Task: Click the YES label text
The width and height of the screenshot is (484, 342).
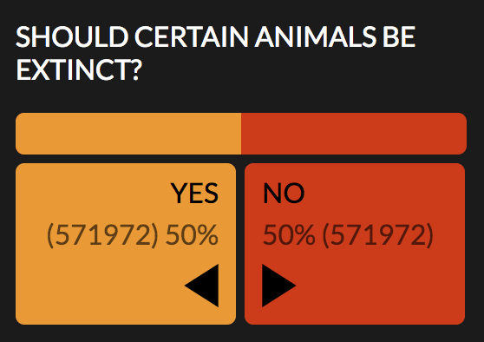Action: pos(194,193)
